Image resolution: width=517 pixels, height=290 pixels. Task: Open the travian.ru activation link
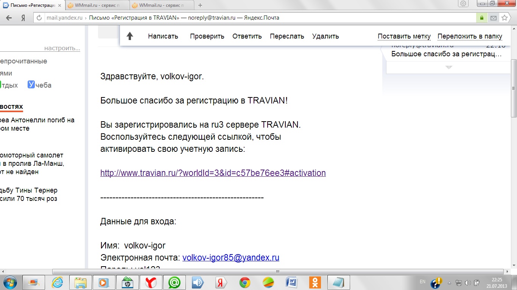coord(213,173)
